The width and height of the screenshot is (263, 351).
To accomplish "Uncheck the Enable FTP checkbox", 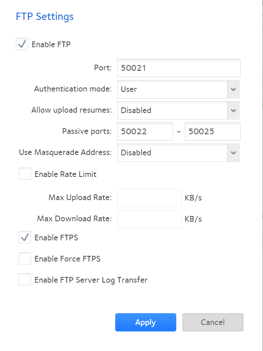I will (x=22, y=44).
